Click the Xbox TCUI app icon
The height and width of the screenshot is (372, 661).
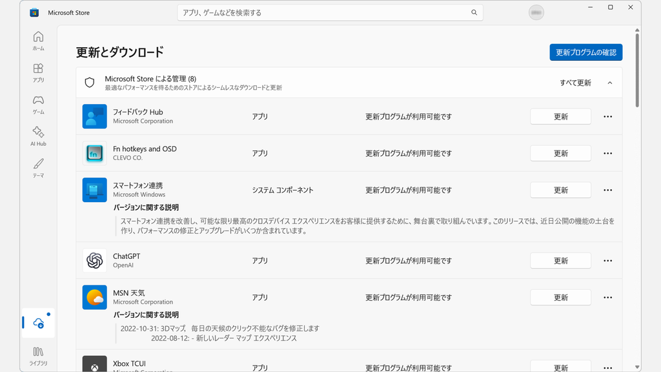pyautogui.click(x=94, y=364)
